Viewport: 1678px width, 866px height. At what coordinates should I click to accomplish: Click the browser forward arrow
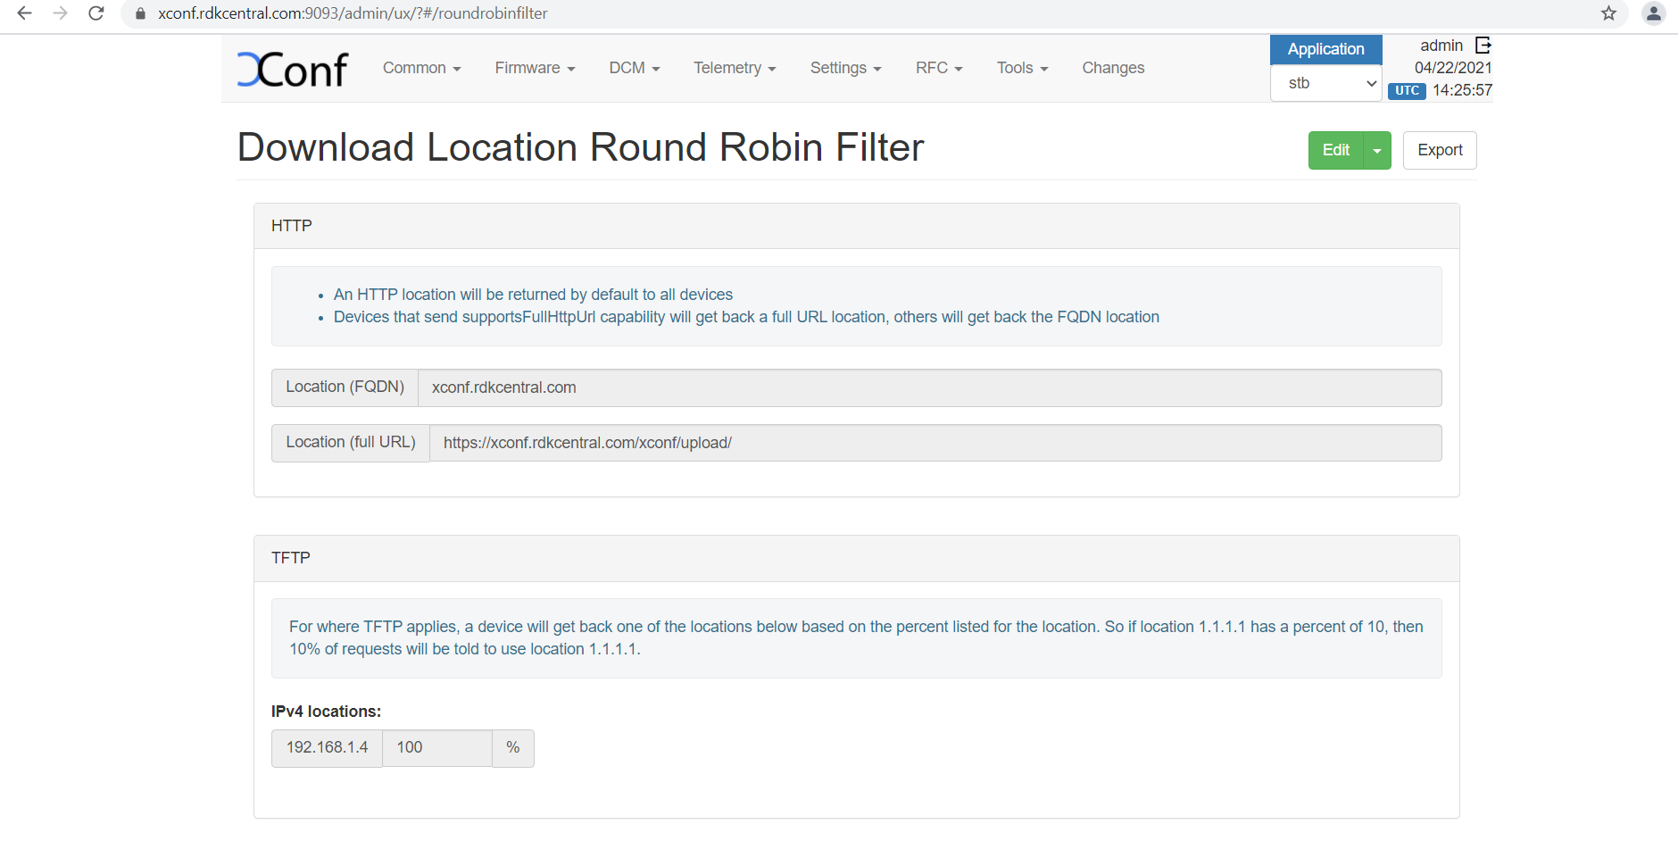[x=60, y=13]
